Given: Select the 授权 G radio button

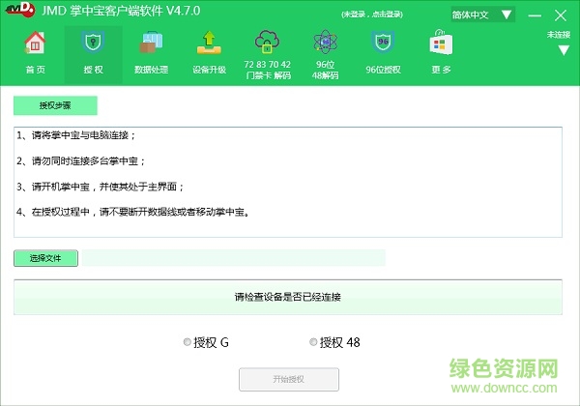Looking at the screenshot, I should 188,342.
